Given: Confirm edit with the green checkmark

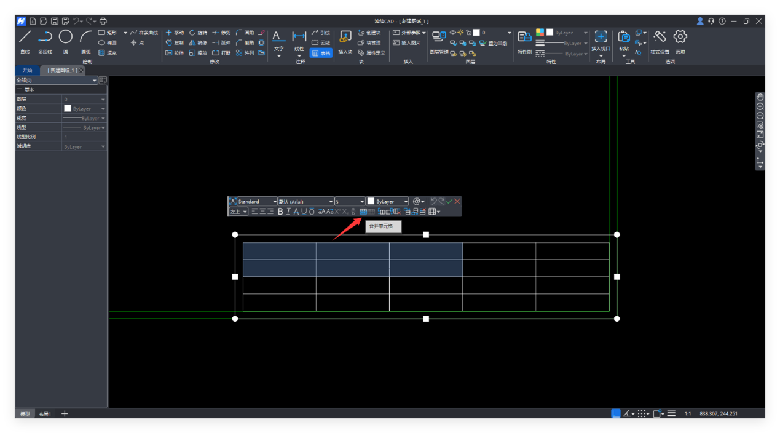Looking at the screenshot, I should click(x=449, y=201).
